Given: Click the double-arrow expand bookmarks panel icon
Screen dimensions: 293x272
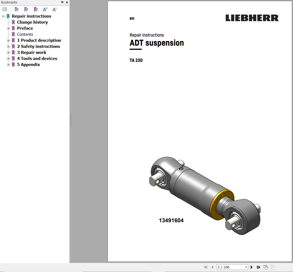Looking at the screenshot, I should pos(62,2).
